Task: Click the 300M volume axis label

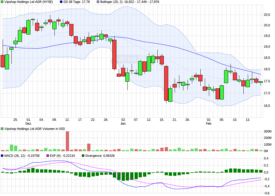Action: tap(268, 132)
